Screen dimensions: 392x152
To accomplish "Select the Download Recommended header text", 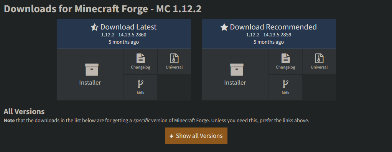I will coord(273,27).
